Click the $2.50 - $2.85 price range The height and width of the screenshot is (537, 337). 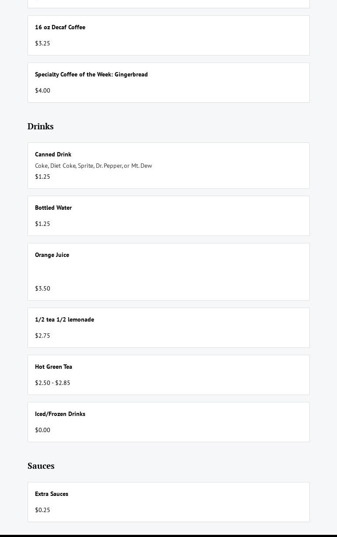(53, 383)
